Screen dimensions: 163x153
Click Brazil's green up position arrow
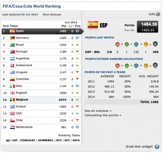(77, 45)
